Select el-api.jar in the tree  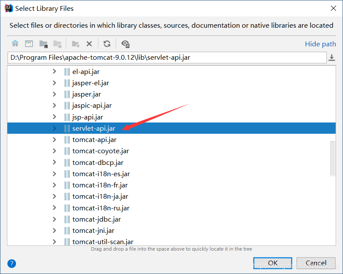(86, 72)
